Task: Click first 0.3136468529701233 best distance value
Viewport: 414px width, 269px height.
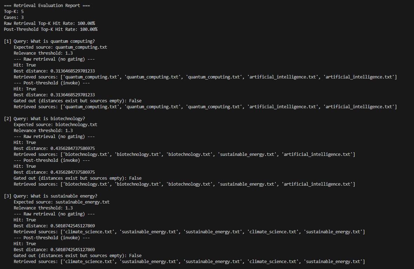Action: point(73,71)
